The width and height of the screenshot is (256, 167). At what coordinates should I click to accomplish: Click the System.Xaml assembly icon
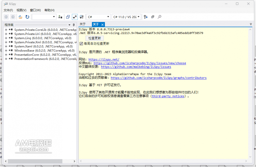pyautogui.click(x=11, y=46)
